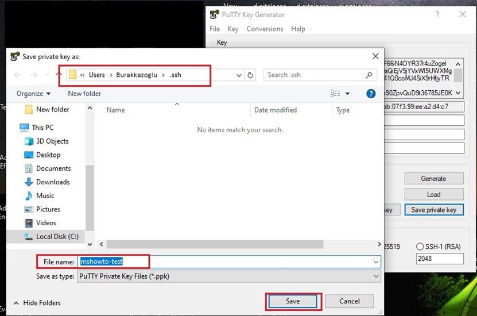Open the address bar path dropdown
Image resolution: width=477 pixels, height=316 pixels.
[239, 75]
